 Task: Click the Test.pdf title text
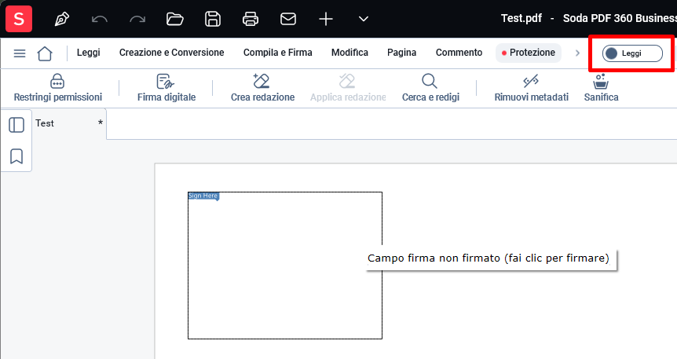pos(521,18)
